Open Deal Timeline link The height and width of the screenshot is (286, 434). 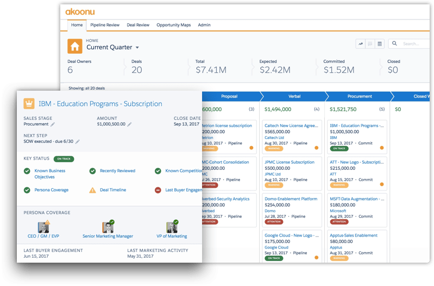coord(113,190)
